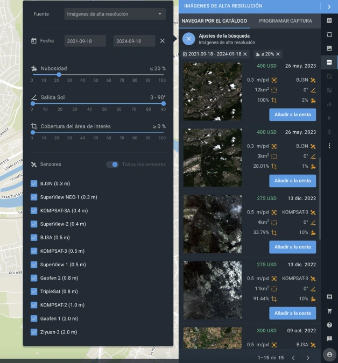Click crop coverage icon beside 100% value
The width and height of the screenshot is (338, 363).
point(274,101)
